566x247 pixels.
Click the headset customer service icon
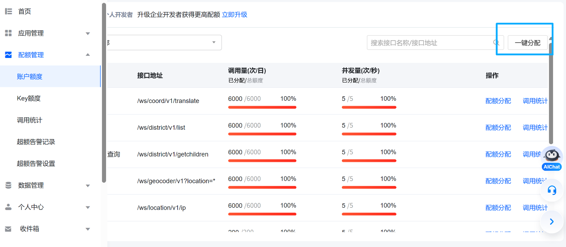point(552,191)
